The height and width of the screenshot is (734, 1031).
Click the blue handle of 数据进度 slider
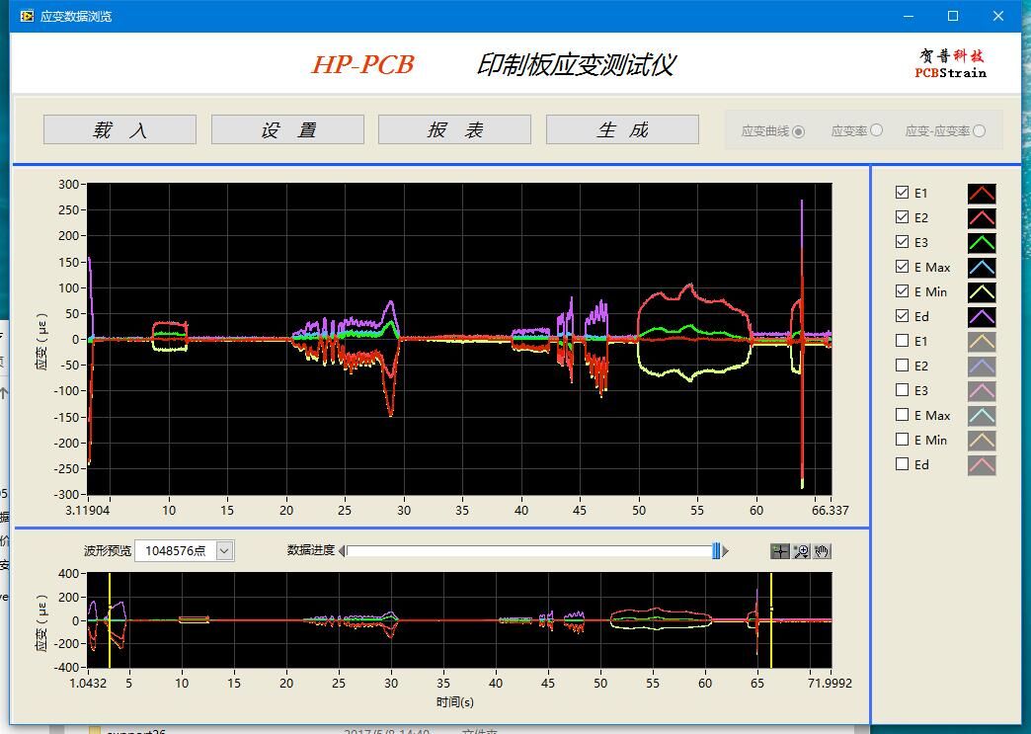coord(716,551)
